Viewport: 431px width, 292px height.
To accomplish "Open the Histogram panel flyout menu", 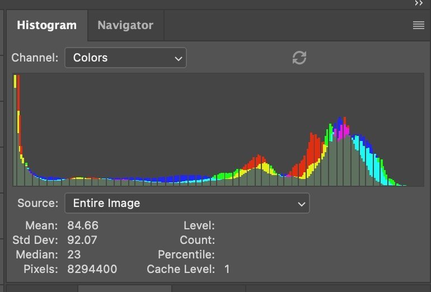I will (418, 25).
